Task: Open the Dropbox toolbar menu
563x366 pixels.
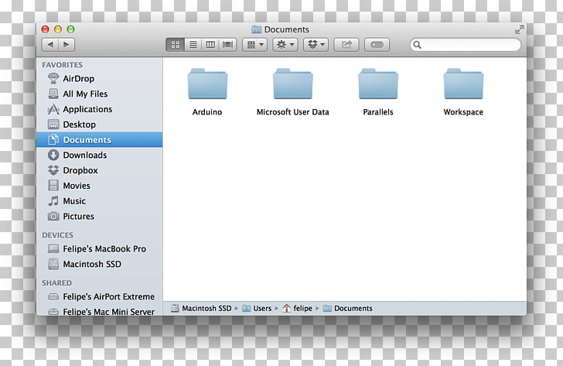Action: pyautogui.click(x=316, y=45)
